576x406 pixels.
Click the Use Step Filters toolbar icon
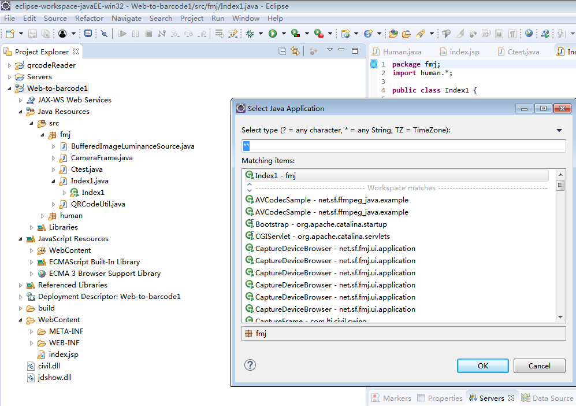coord(233,34)
